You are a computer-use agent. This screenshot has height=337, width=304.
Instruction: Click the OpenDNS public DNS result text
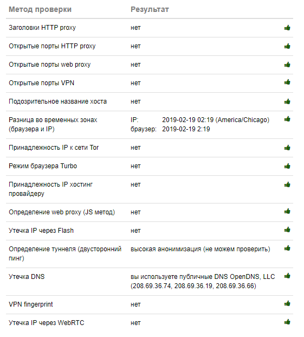[x=203, y=281]
